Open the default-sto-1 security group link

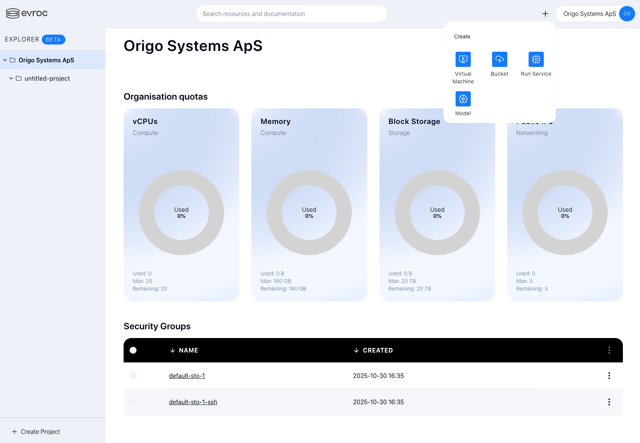(187, 376)
